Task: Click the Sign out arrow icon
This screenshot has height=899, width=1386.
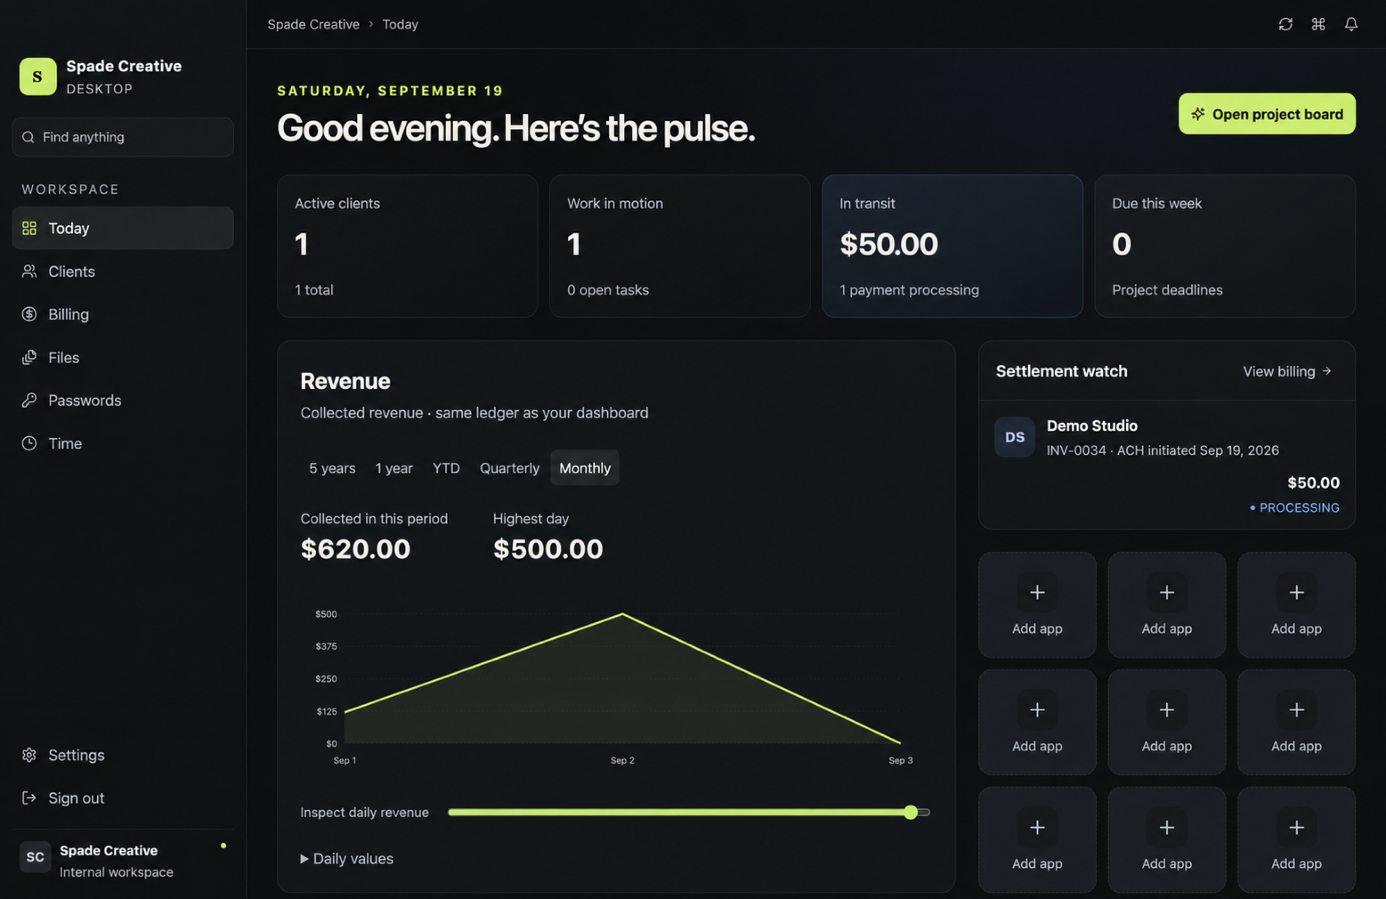Action: [x=29, y=798]
